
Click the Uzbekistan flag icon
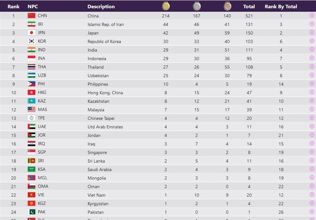tap(32, 75)
